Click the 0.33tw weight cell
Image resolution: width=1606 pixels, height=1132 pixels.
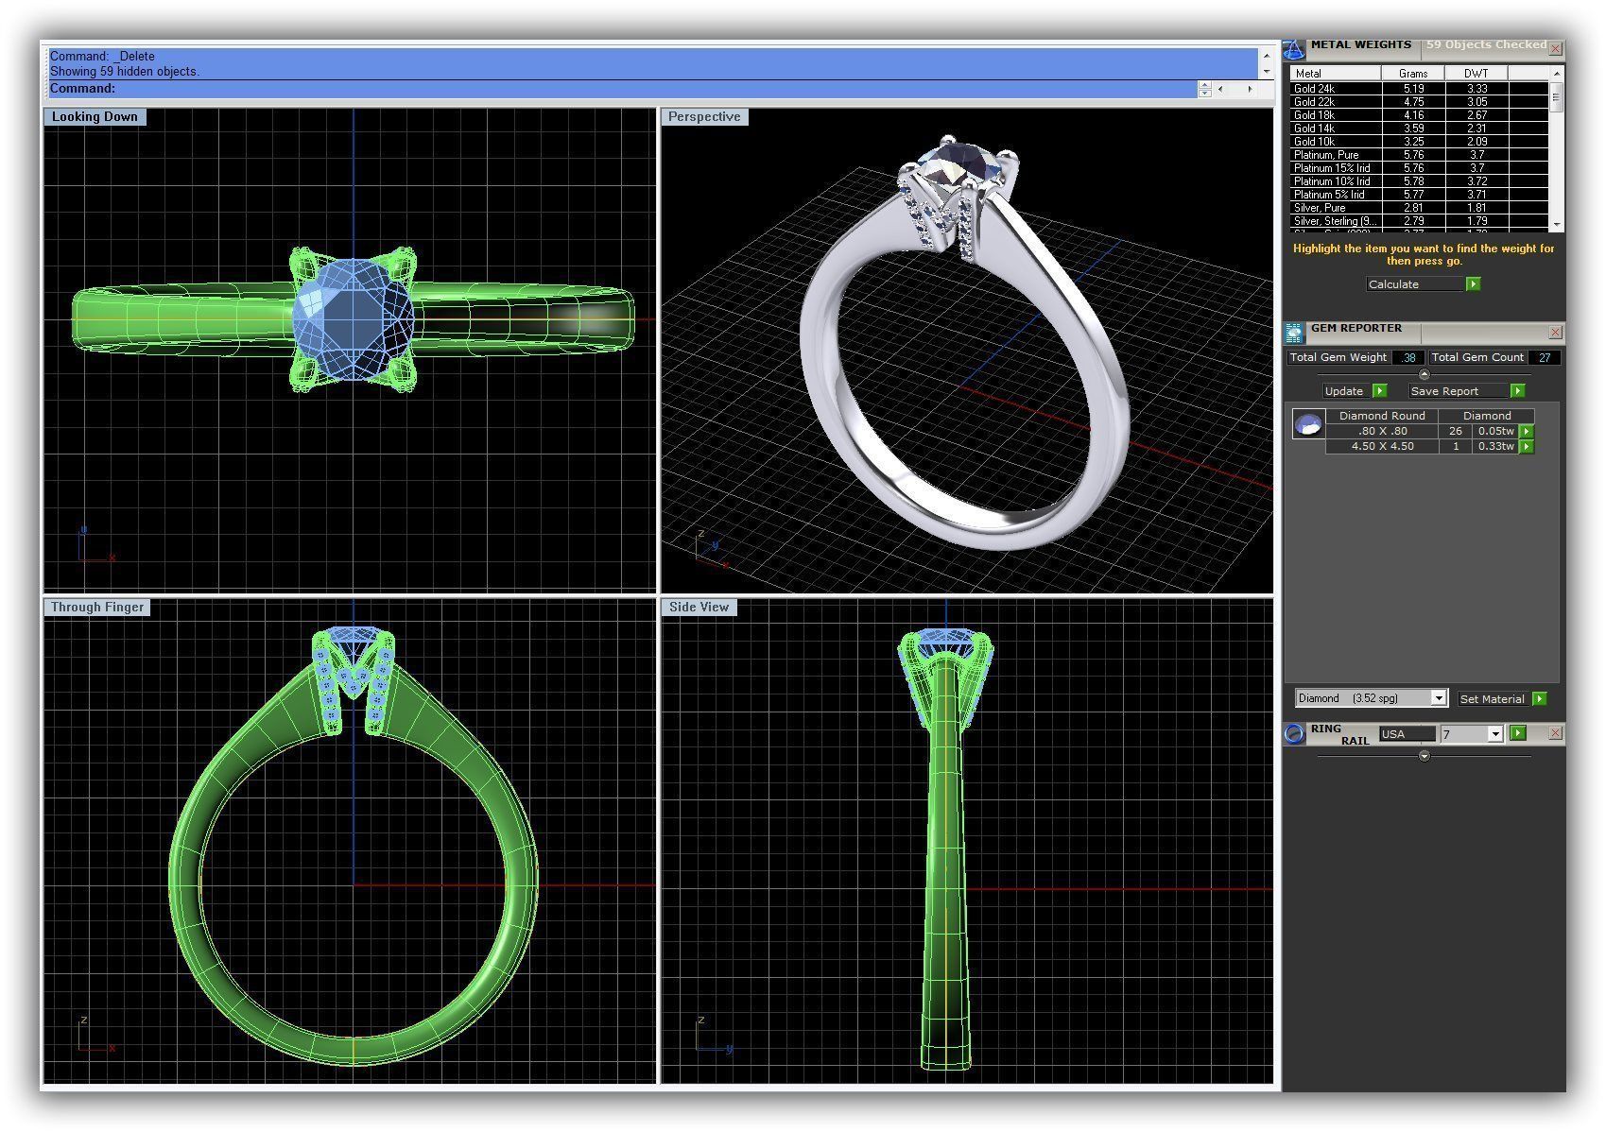1495,447
